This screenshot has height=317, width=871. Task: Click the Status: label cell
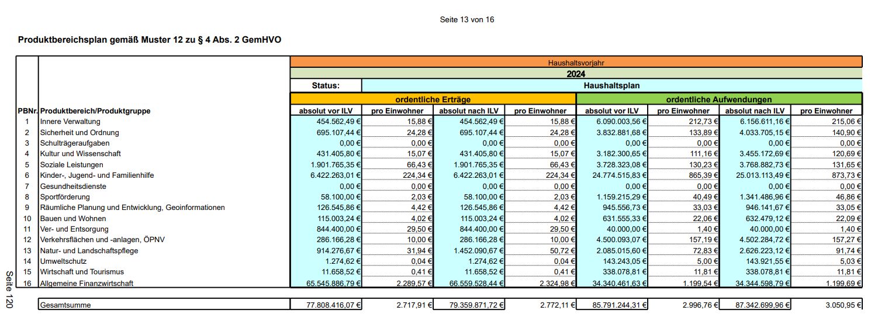pyautogui.click(x=326, y=85)
